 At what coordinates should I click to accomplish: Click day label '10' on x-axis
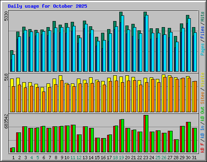point(67,158)
